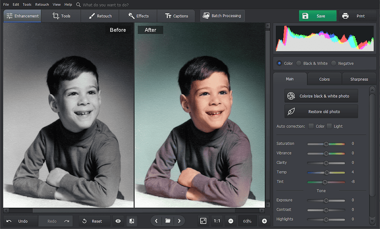Zoom in with the plus icon
The height and width of the screenshot is (229, 380).
(x=264, y=221)
